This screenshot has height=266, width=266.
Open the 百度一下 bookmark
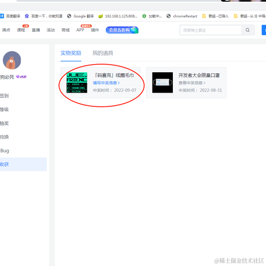tap(43, 16)
